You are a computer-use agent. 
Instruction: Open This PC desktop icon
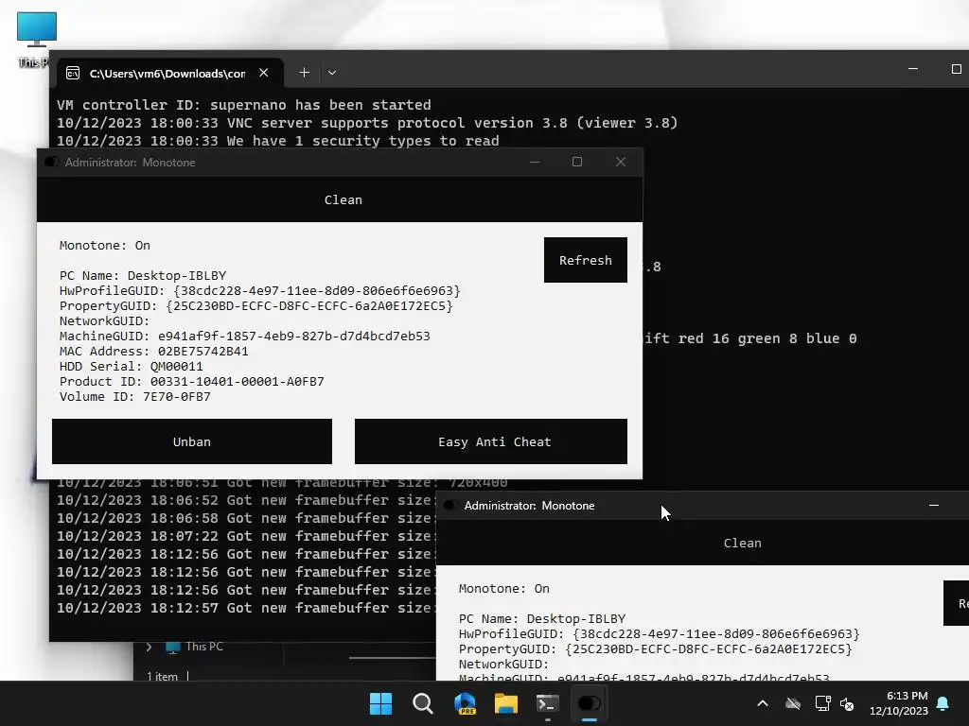click(x=36, y=38)
